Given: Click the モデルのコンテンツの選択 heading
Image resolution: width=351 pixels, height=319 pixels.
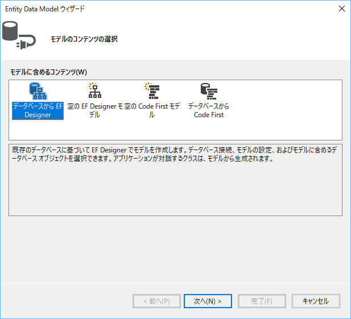Looking at the screenshot, I should click(x=84, y=39).
